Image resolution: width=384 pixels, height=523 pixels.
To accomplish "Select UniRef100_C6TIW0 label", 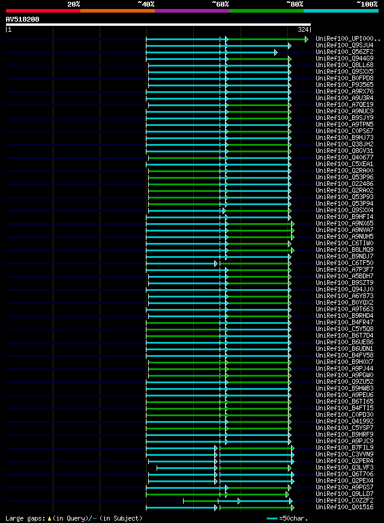I will click(x=344, y=243).
